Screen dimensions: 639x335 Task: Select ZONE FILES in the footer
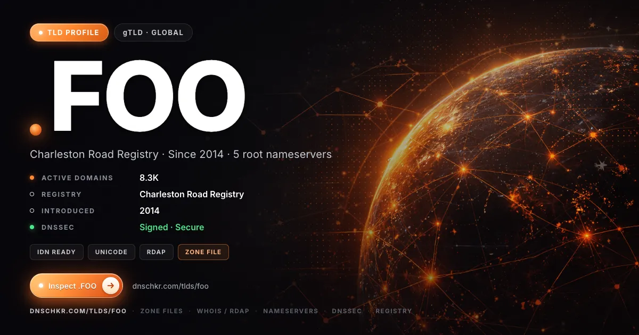tap(161, 311)
